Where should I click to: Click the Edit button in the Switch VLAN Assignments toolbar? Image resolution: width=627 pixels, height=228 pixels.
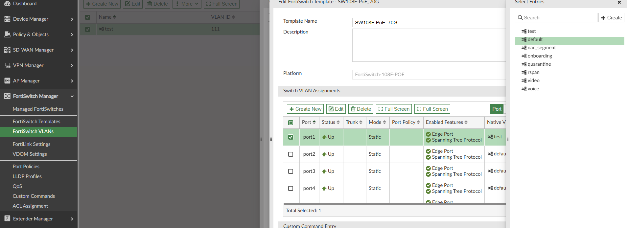(x=336, y=109)
